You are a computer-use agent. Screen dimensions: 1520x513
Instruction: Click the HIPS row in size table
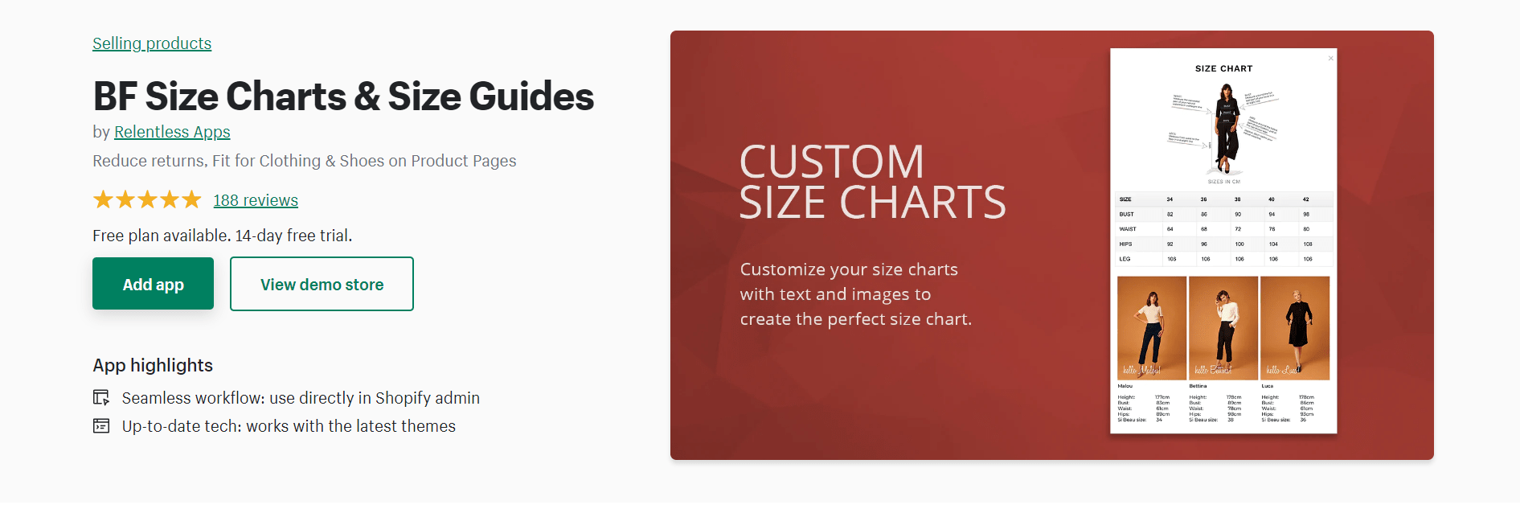(1223, 244)
